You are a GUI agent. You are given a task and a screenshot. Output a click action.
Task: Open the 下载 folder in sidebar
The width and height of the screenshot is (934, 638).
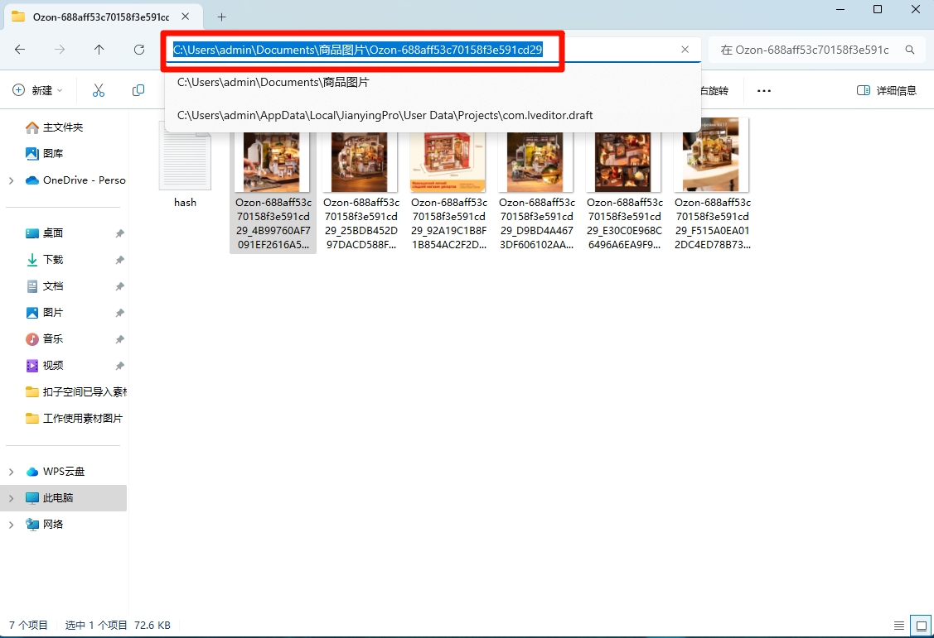[x=53, y=260]
